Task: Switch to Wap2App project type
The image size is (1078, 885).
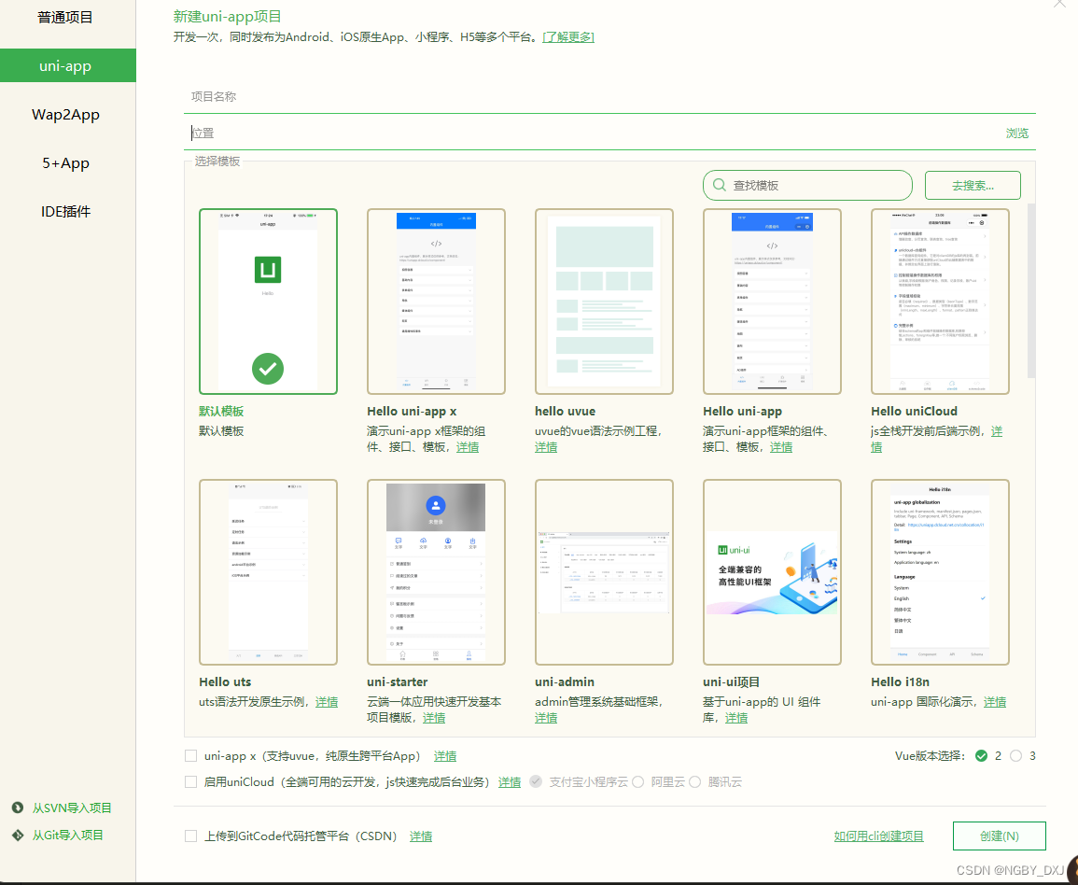Action: click(65, 114)
